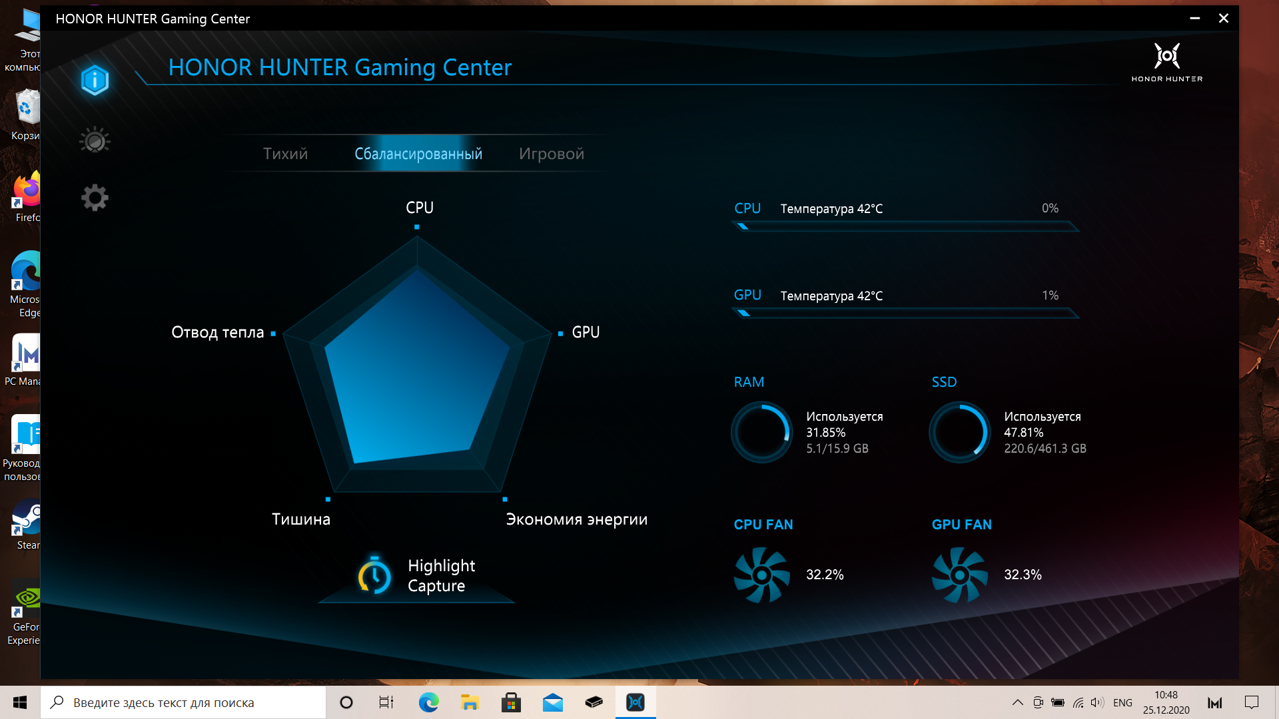Open File Explorer from taskbar

point(470,702)
